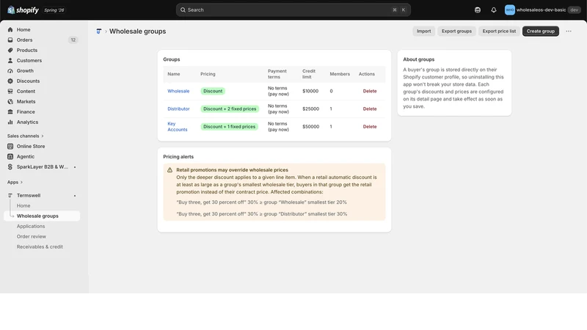Focus the top Search field

[x=293, y=10]
